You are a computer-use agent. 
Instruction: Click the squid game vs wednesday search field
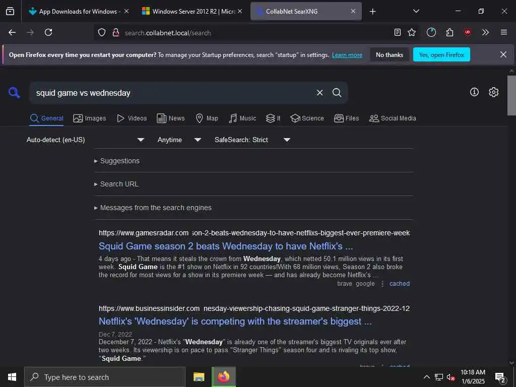pos(173,93)
